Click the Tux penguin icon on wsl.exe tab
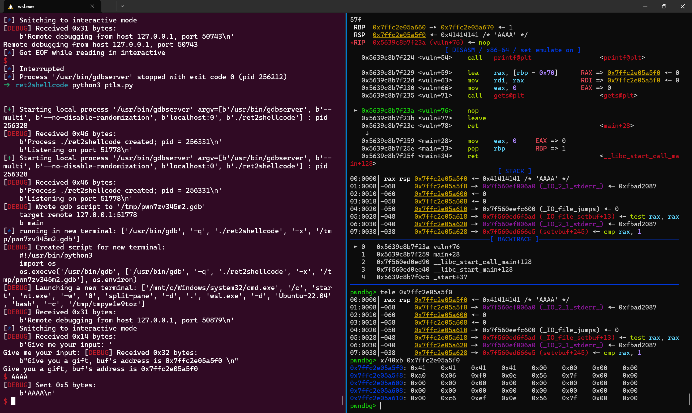Image resolution: width=692 pixels, height=413 pixels. [x=11, y=6]
